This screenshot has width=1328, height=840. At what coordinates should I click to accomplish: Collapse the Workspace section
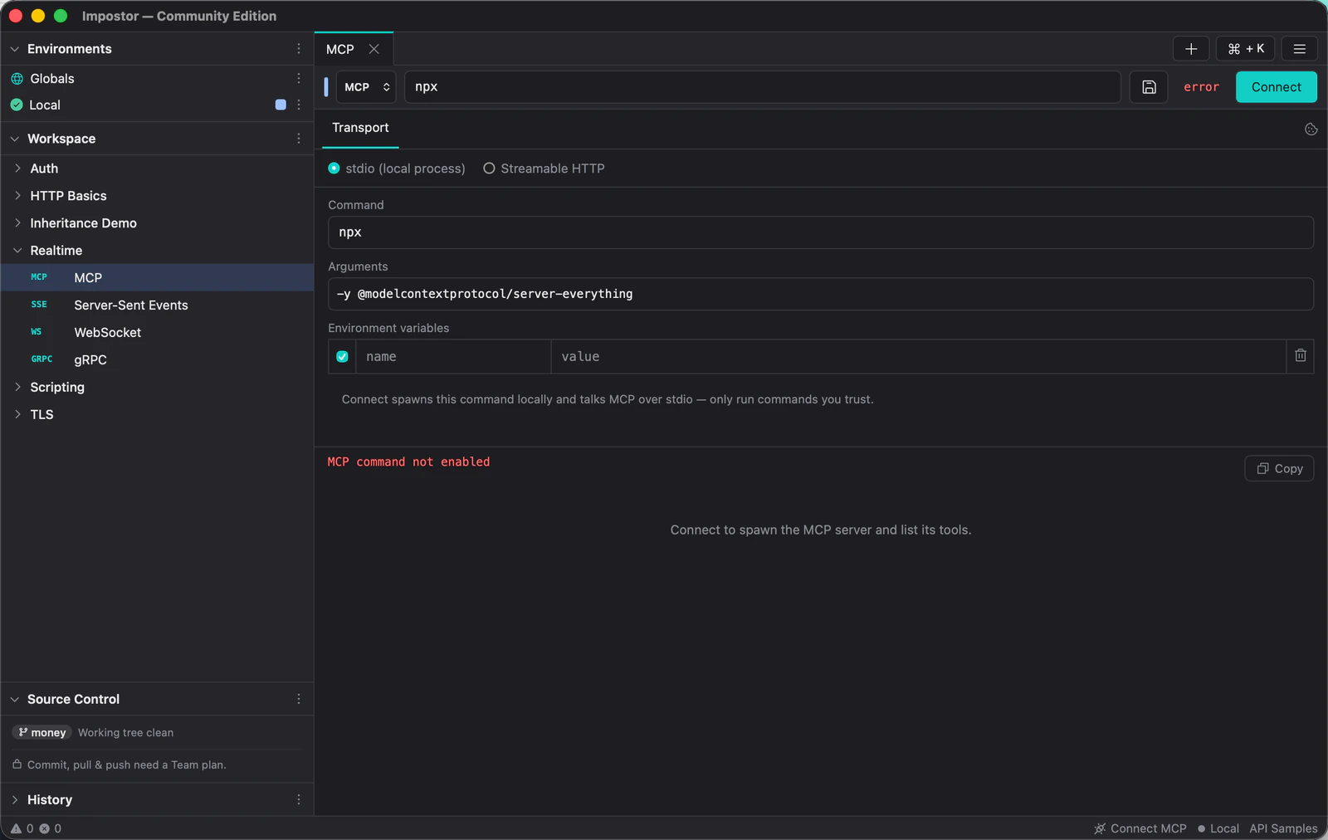tap(15, 139)
